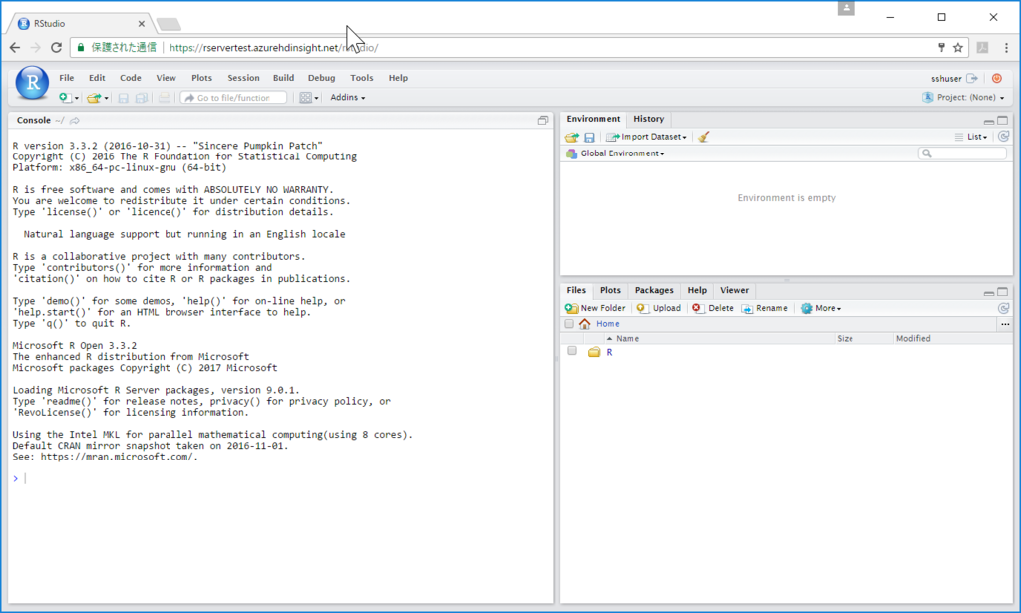Open the Addins dropdown
This screenshot has width=1021, height=613.
[x=348, y=97]
